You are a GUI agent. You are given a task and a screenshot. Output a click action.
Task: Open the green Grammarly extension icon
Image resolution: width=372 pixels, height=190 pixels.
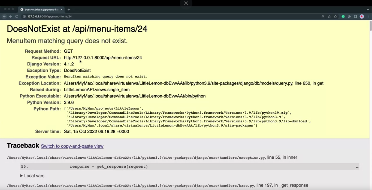click(343, 16)
